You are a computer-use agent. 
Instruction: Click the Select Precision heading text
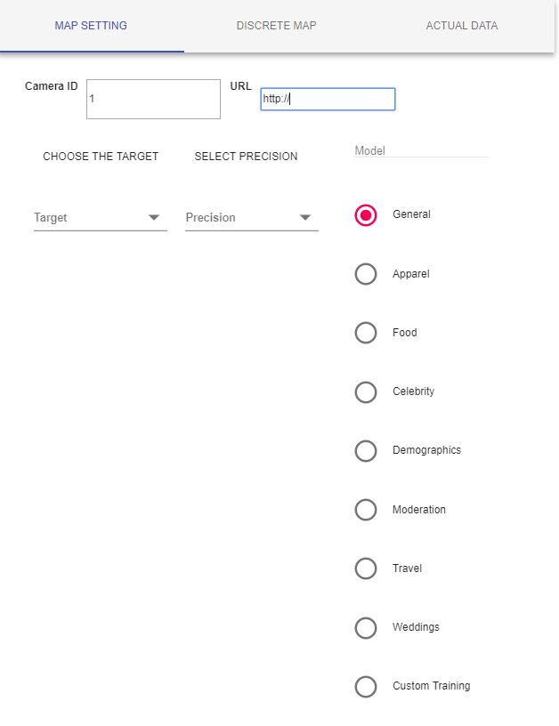tap(246, 157)
